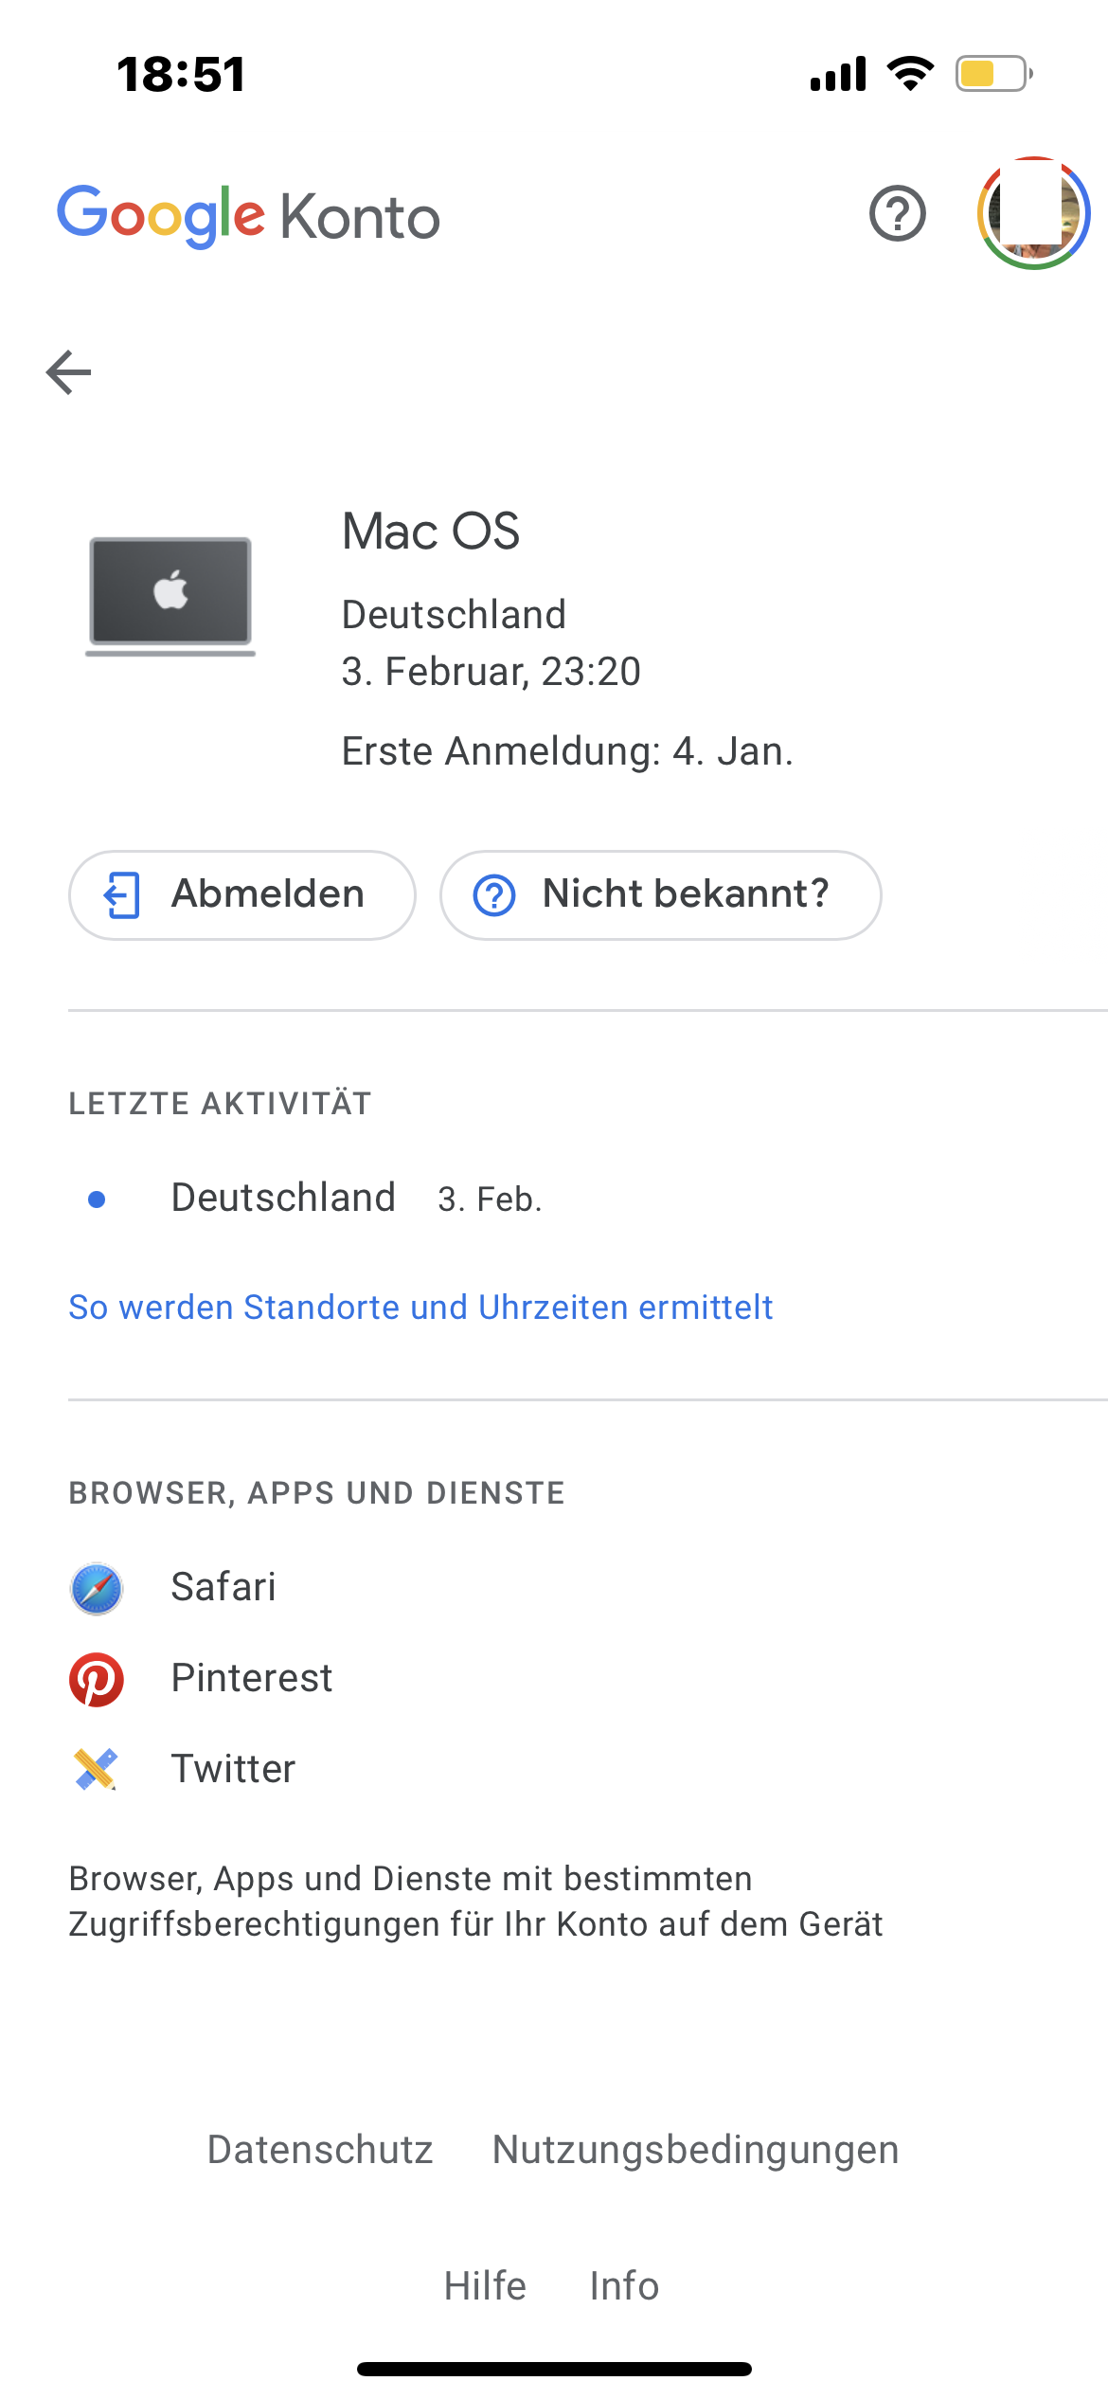1108x2399 pixels.
Task: Go back with the arrow icon
Action: (69, 371)
